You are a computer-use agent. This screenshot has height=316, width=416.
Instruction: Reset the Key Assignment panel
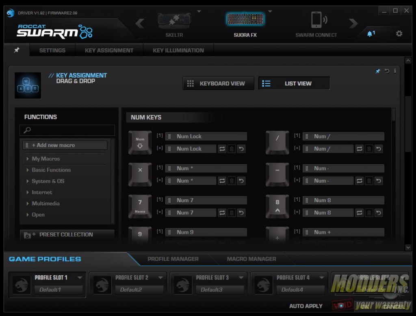[x=387, y=71]
